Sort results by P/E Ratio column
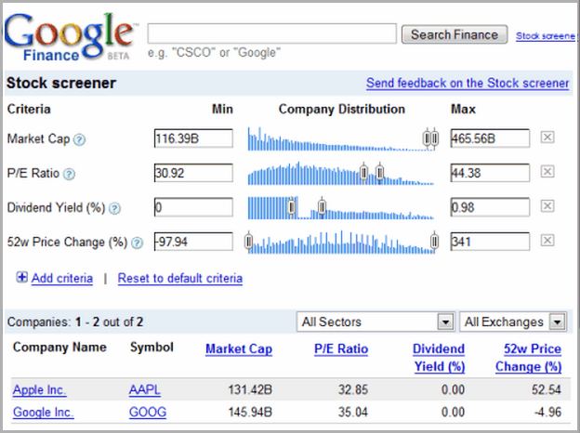The width and height of the screenshot is (580, 433). [x=341, y=348]
